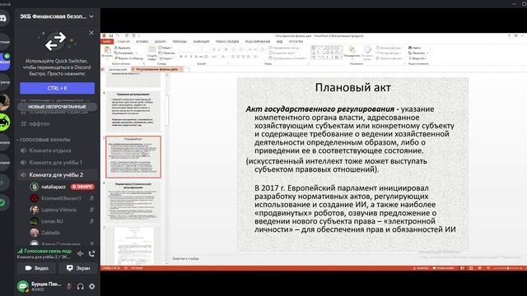
Task: Click user Lapteva Viktoria in voice list
Action: [58, 210]
